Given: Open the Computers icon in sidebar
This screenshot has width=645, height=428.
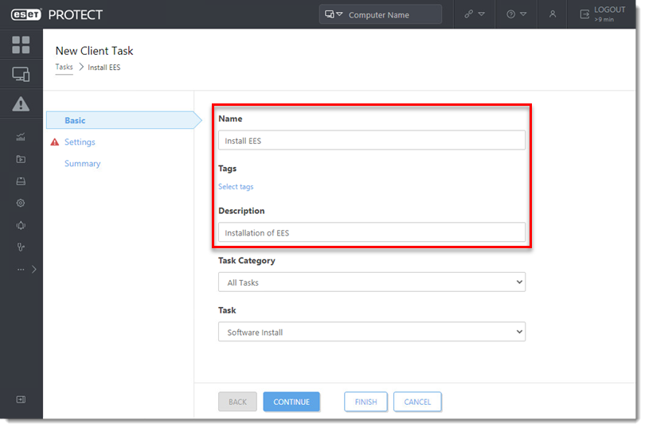Looking at the screenshot, I should [x=21, y=75].
